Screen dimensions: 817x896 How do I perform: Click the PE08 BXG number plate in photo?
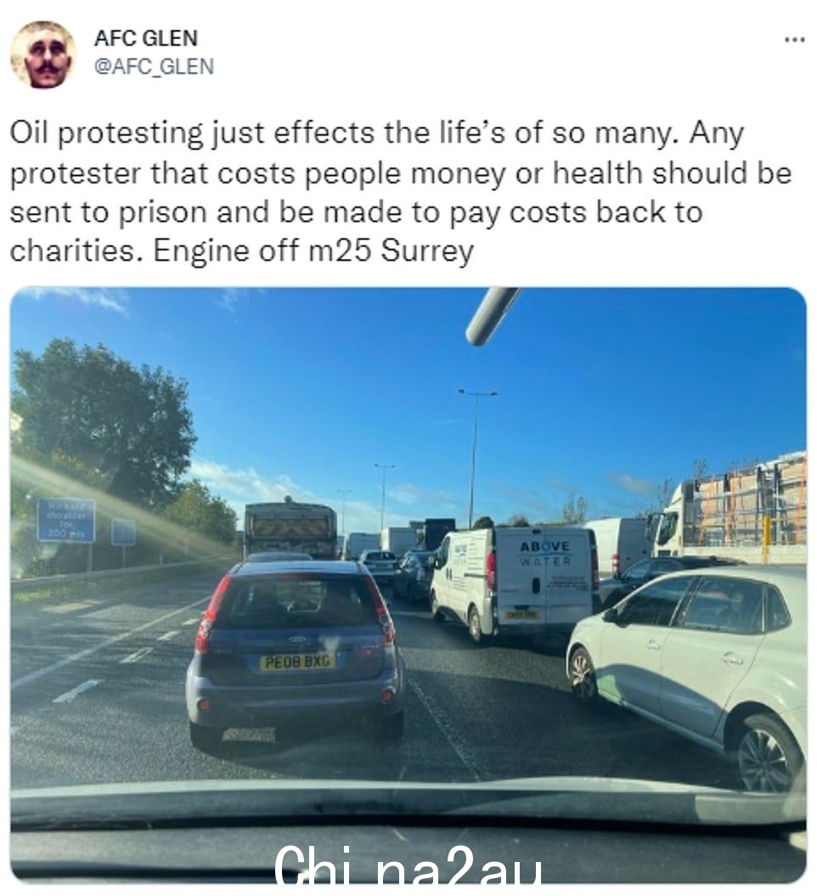coord(297,662)
